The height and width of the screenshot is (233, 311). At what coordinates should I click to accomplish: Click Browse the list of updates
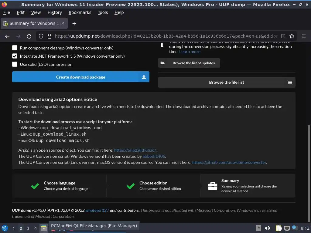tap(189, 63)
